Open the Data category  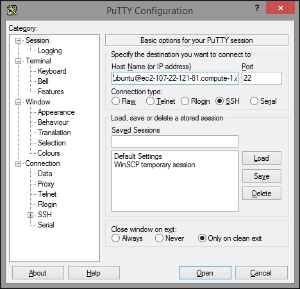pos(45,174)
